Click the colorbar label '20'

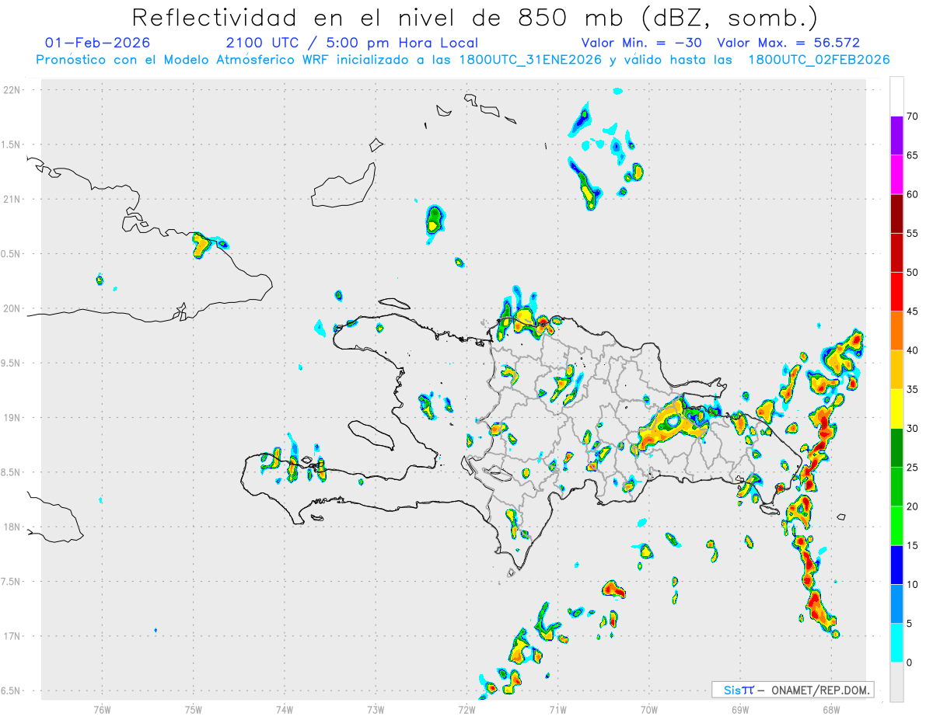coord(913,506)
